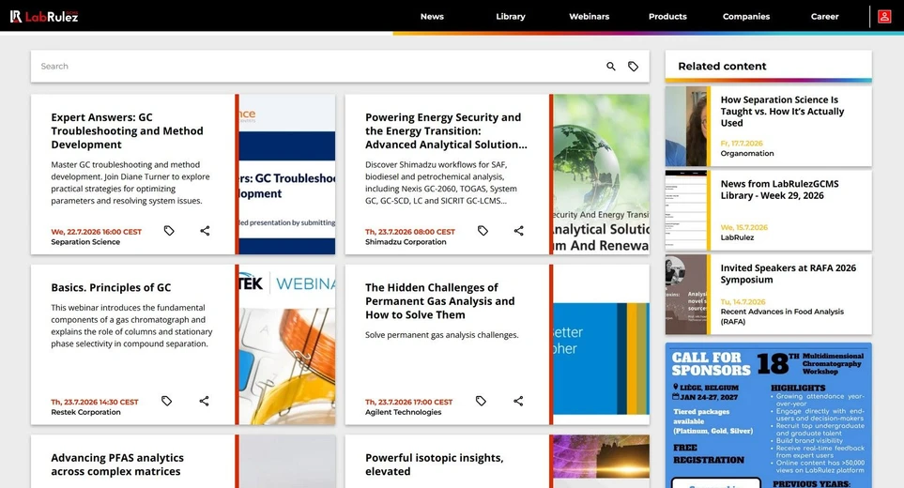Click Separation Science company name

tap(85, 242)
